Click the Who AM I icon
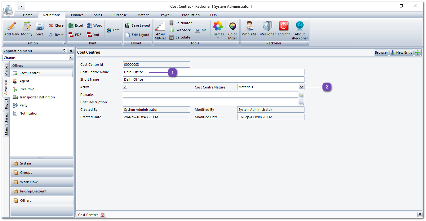Image resolution: width=426 pixels, height=221 pixels. [249, 29]
